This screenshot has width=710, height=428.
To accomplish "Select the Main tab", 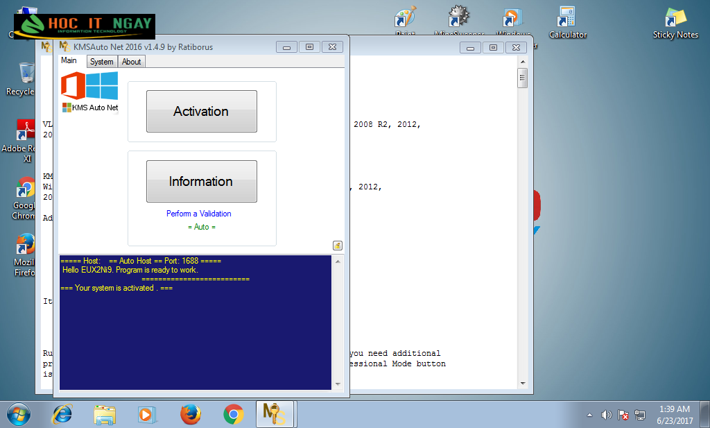I will click(69, 60).
